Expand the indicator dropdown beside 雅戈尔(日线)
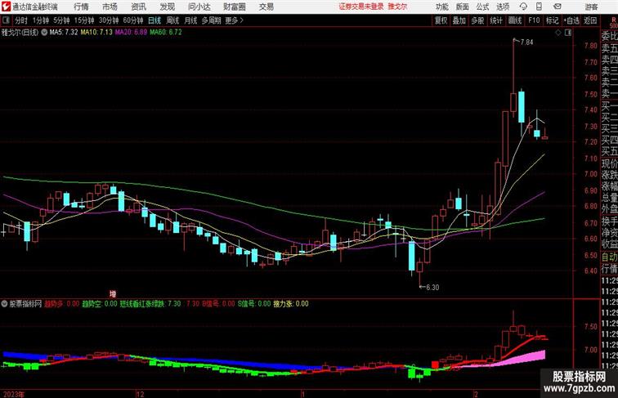618x398 pixels. [x=44, y=33]
